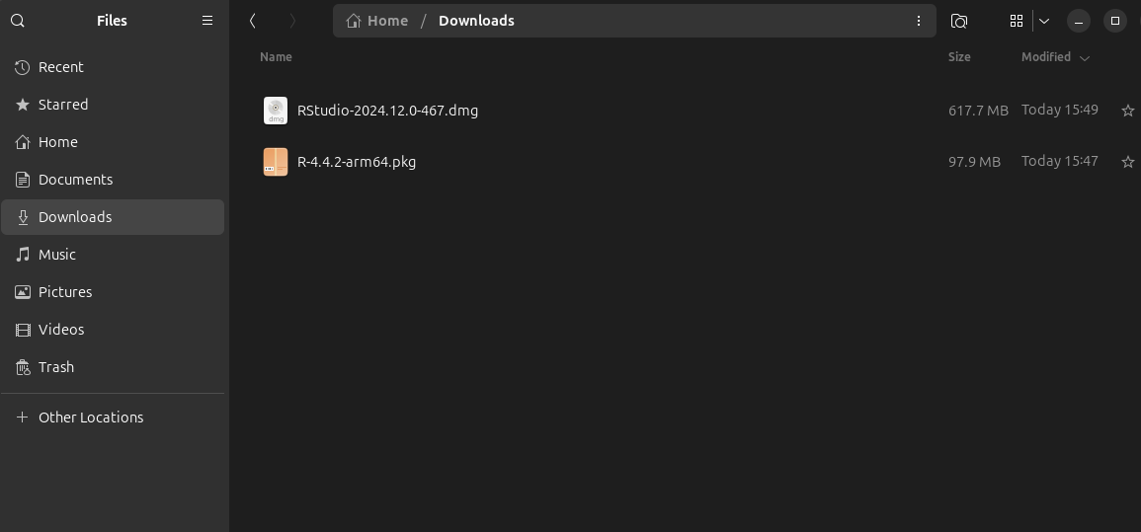Viewport: 1141px width, 532px height.
Task: Open Other Locations in the sidebar
Action: click(90, 418)
